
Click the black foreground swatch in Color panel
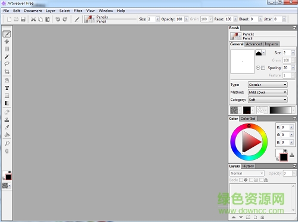pos(284,157)
